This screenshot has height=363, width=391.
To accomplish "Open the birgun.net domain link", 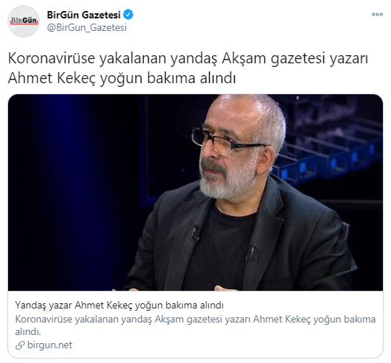I will (x=49, y=345).
